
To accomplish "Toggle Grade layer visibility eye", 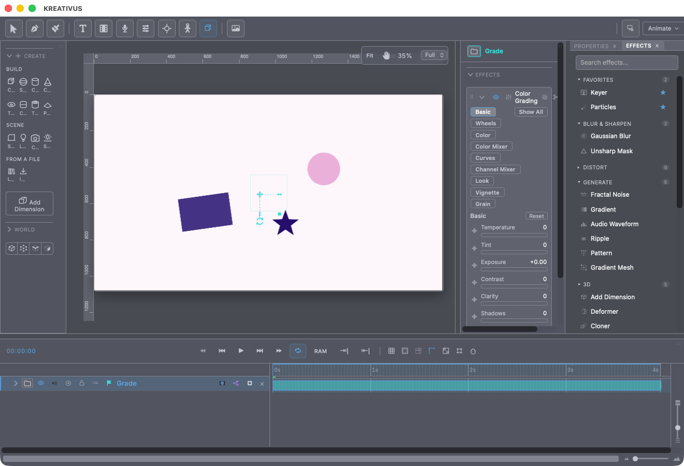I will [40, 383].
